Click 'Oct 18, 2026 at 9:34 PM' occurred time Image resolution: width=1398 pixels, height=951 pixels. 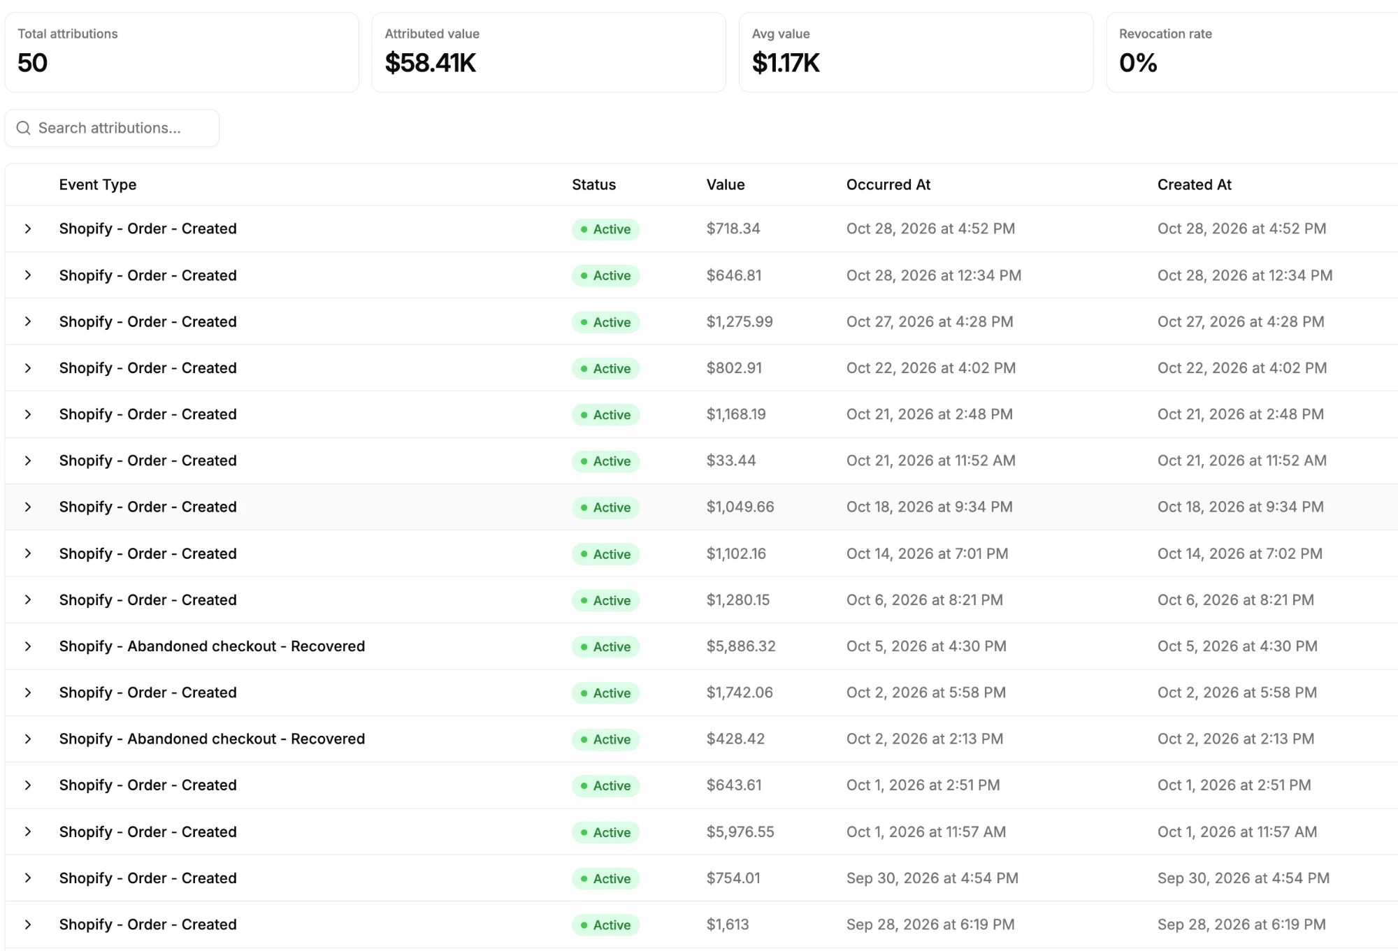(x=930, y=507)
